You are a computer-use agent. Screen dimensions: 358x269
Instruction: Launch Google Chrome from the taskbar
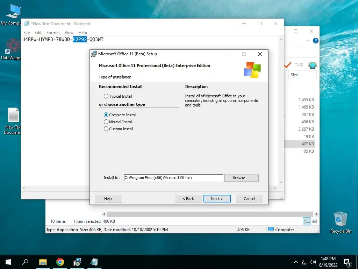click(x=60, y=262)
